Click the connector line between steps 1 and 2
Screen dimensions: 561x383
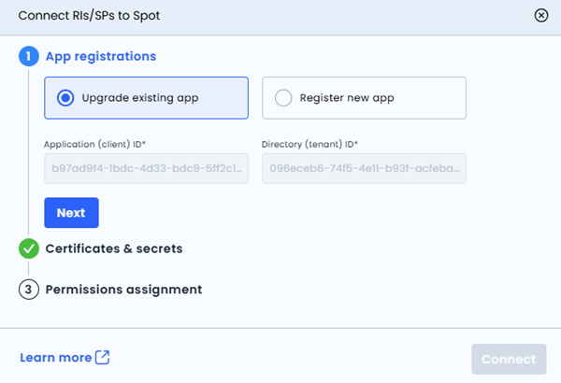(x=29, y=149)
